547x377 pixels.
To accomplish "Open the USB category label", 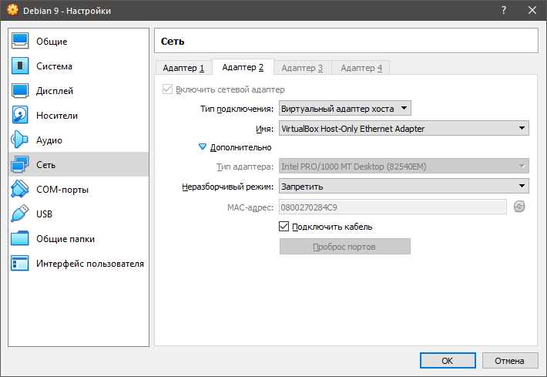I will [45, 214].
